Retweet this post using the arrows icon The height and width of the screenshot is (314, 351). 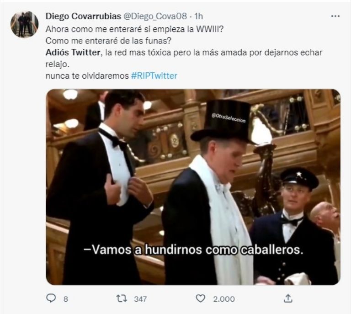[x=122, y=298]
